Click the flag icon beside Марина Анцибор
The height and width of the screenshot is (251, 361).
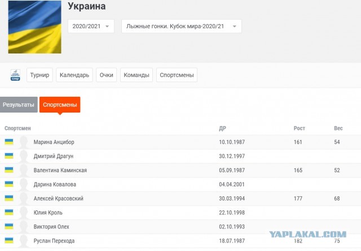pyautogui.click(x=9, y=142)
